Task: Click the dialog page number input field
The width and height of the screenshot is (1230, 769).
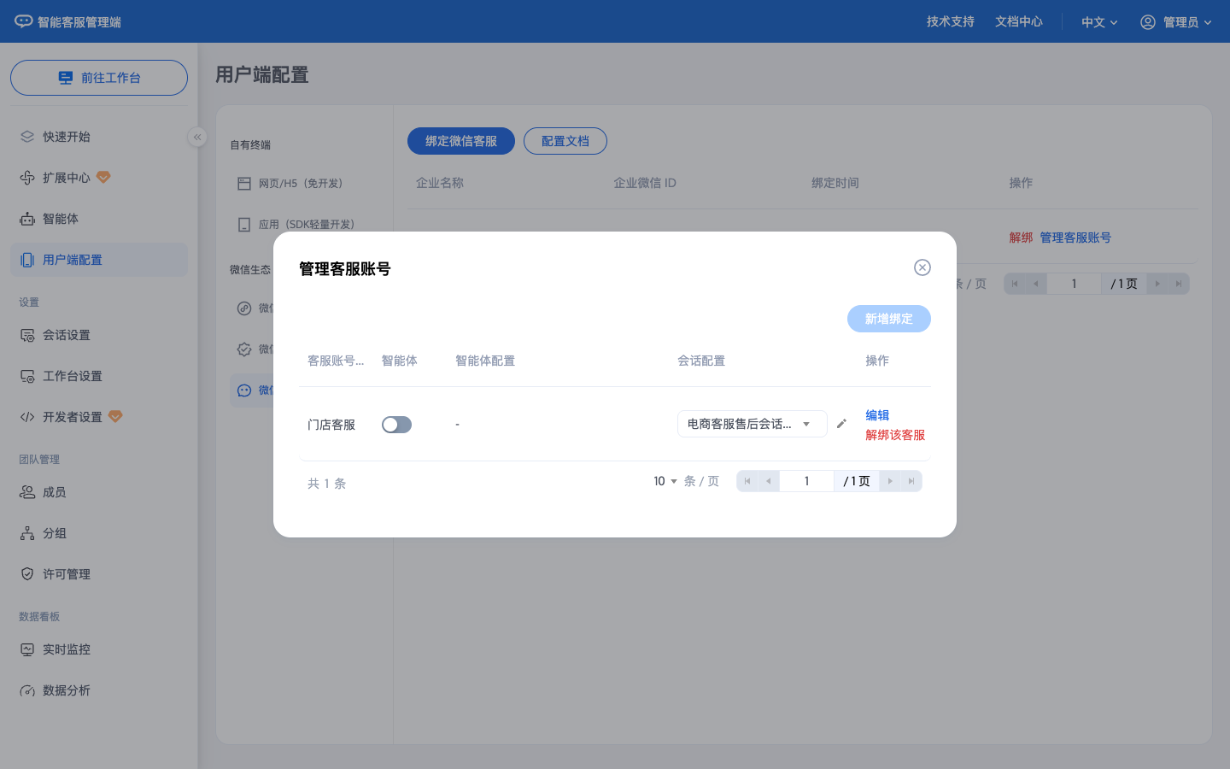Action: (x=806, y=481)
